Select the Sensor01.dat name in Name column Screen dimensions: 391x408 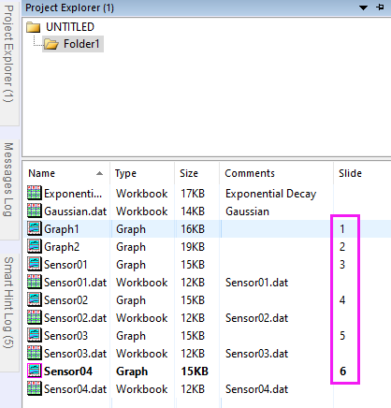pyautogui.click(x=76, y=283)
